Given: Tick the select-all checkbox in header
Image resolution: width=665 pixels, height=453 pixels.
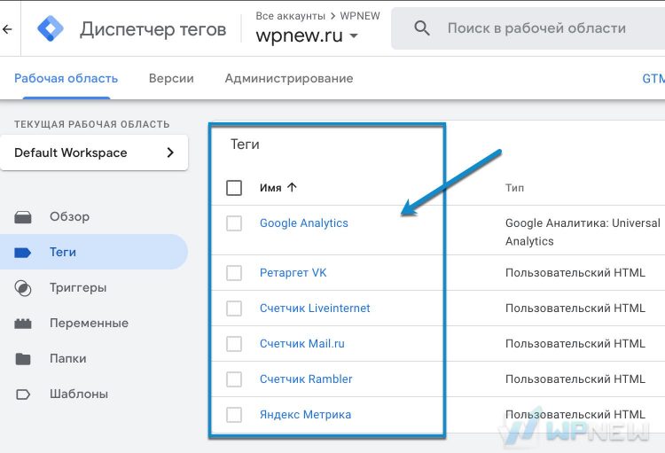Looking at the screenshot, I should coord(234,187).
